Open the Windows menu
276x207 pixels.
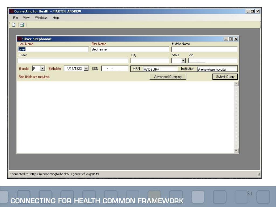(x=41, y=18)
